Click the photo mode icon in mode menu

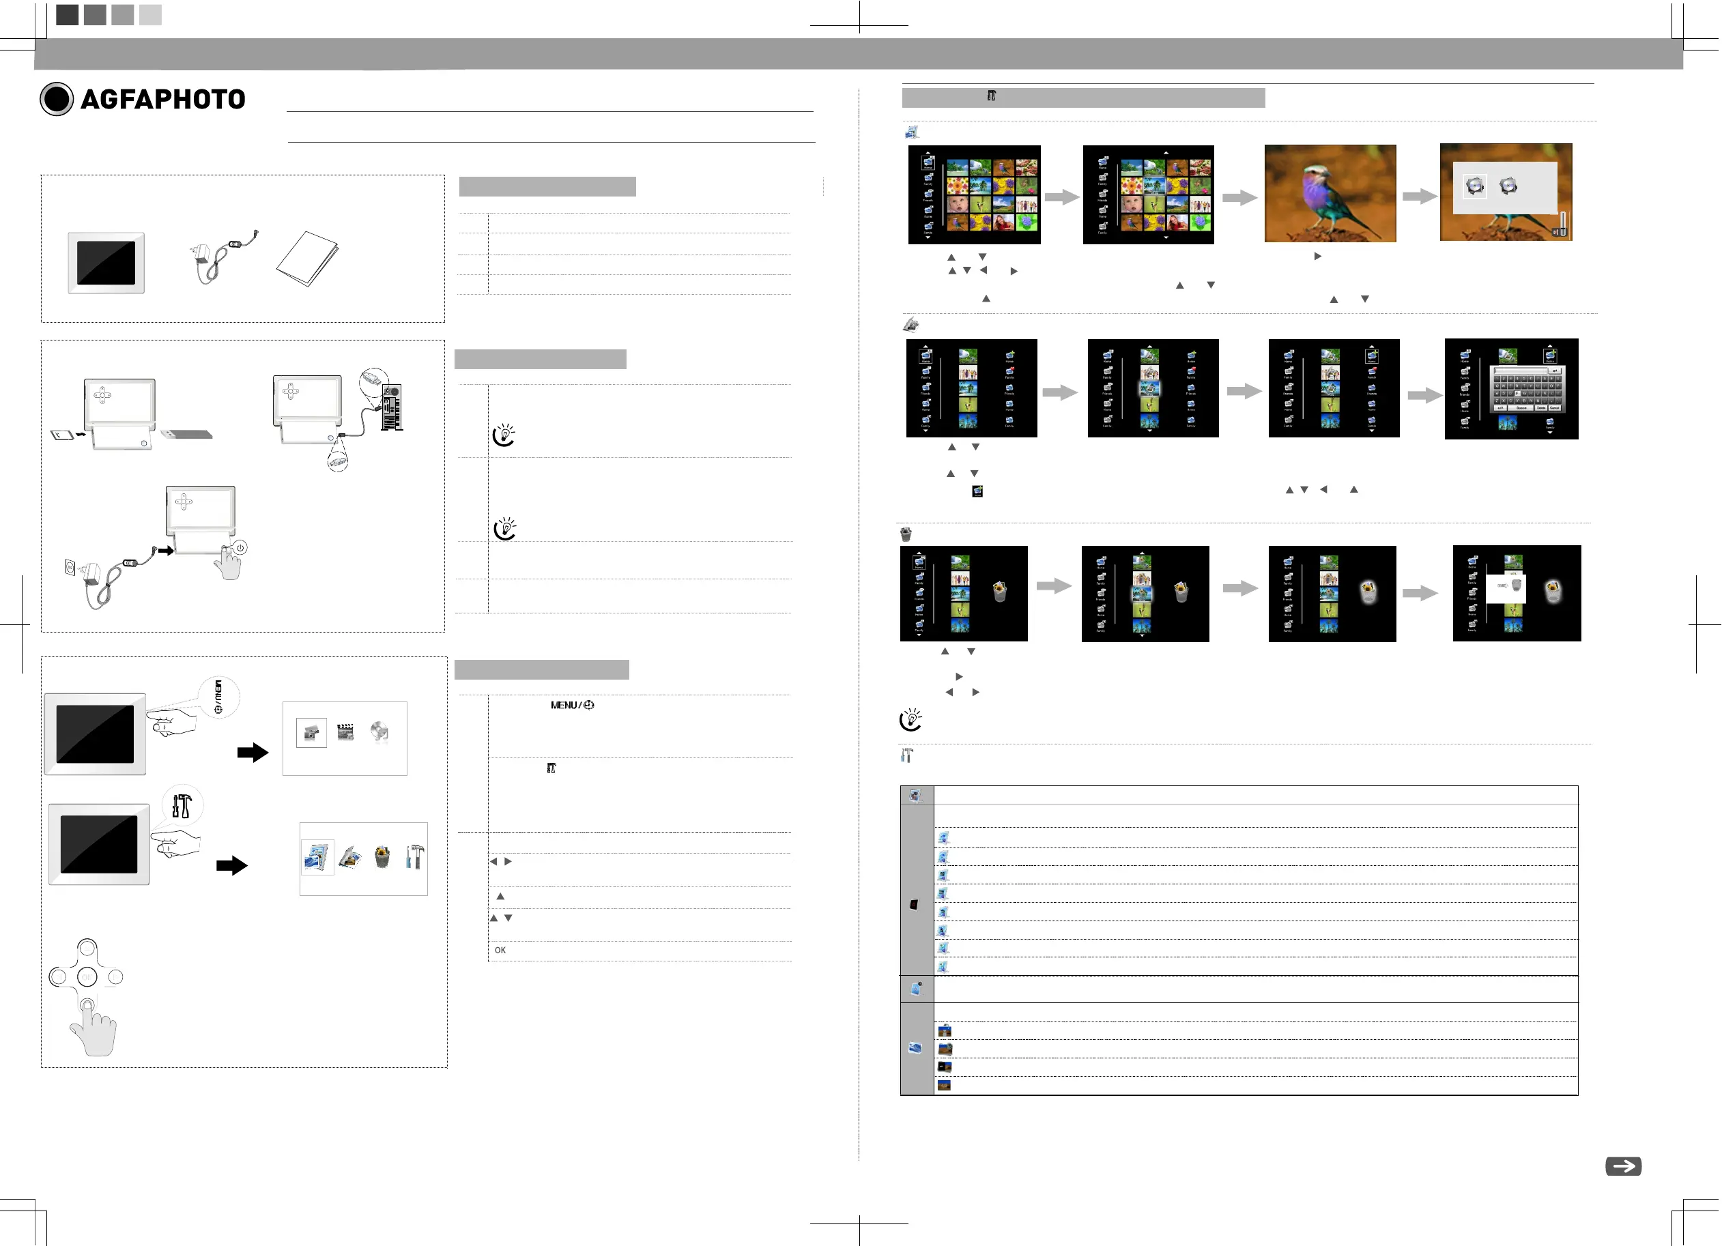point(311,733)
